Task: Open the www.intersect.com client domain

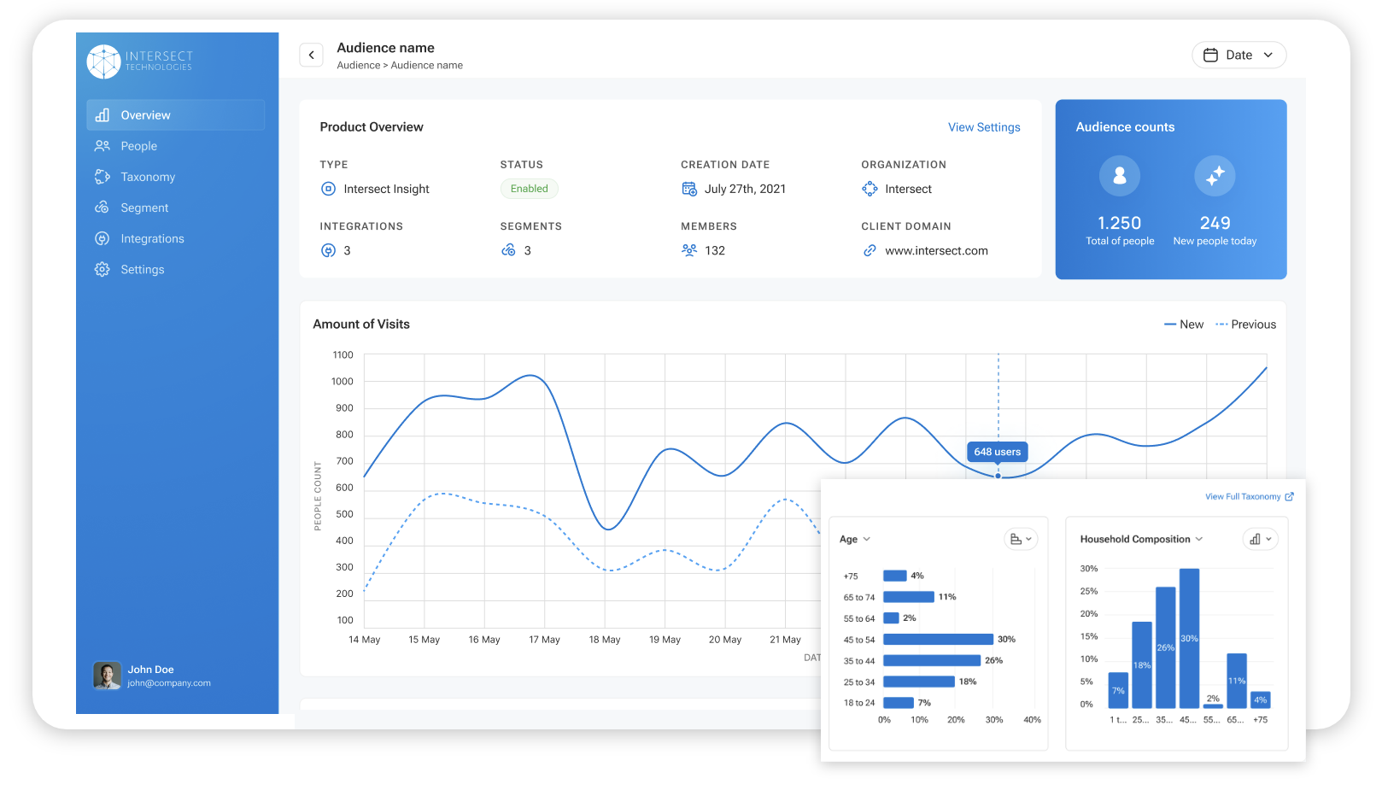Action: 936,250
